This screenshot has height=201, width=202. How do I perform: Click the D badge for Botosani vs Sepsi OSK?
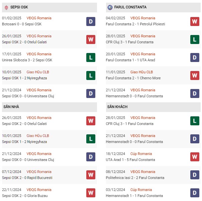point(91,21)
